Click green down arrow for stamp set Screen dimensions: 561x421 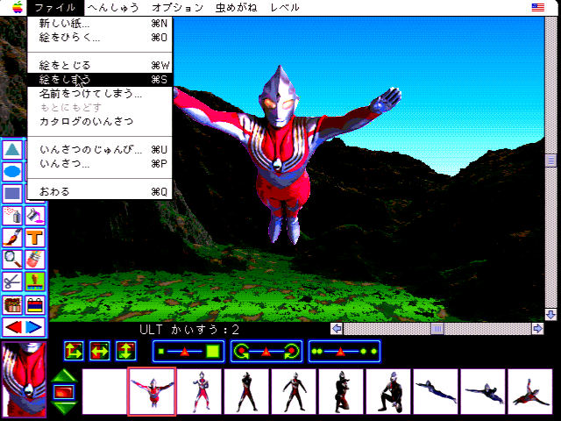tap(64, 408)
